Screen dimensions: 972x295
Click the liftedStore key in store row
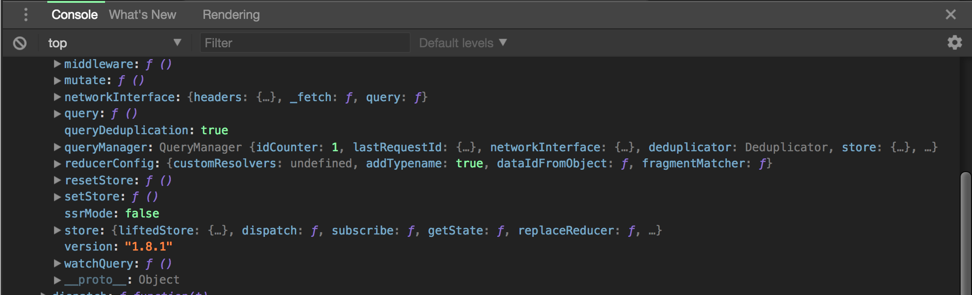pyautogui.click(x=156, y=230)
